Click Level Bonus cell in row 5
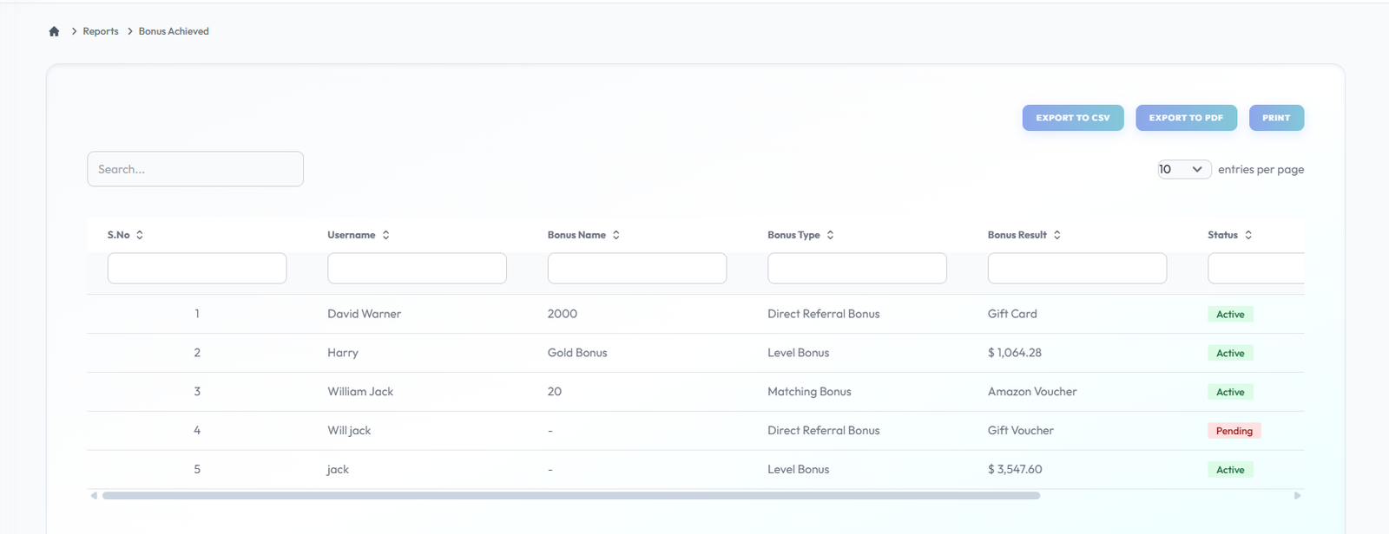The height and width of the screenshot is (534, 1389). click(x=799, y=470)
